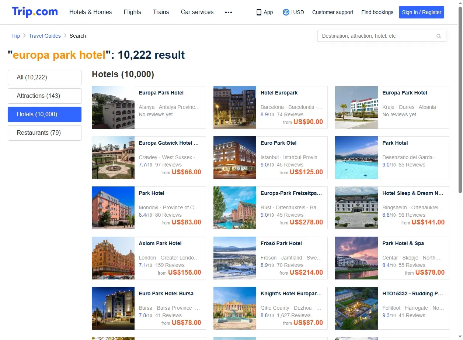The height and width of the screenshot is (340, 463).
Task: Open Park Hotel Mondovi thumbnail
Action: click(x=113, y=208)
